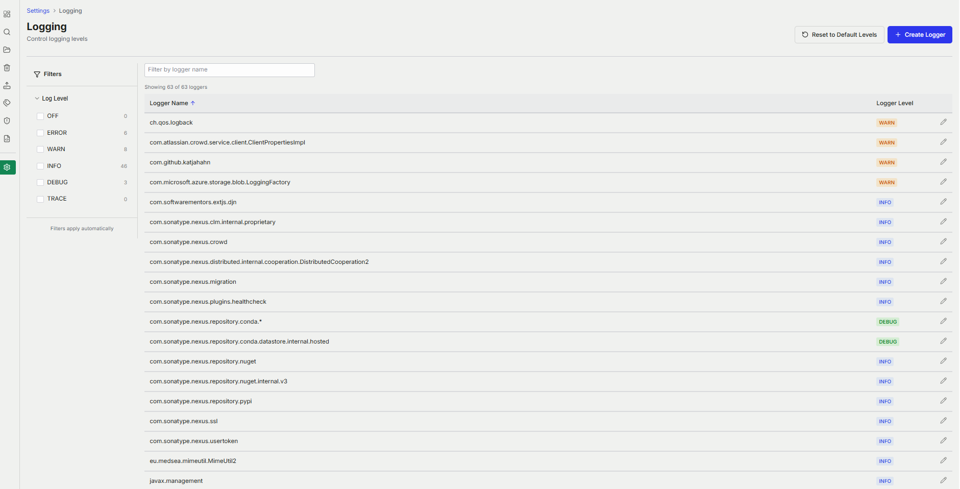Select the document icon in the left sidebar
This screenshot has height=489, width=960.
tap(7, 139)
